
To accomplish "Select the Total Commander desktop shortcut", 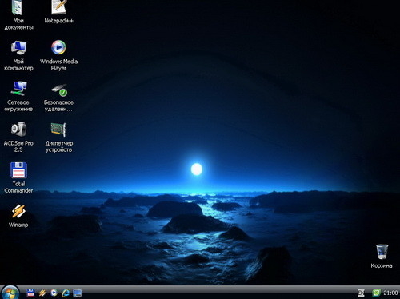I will [18, 177].
